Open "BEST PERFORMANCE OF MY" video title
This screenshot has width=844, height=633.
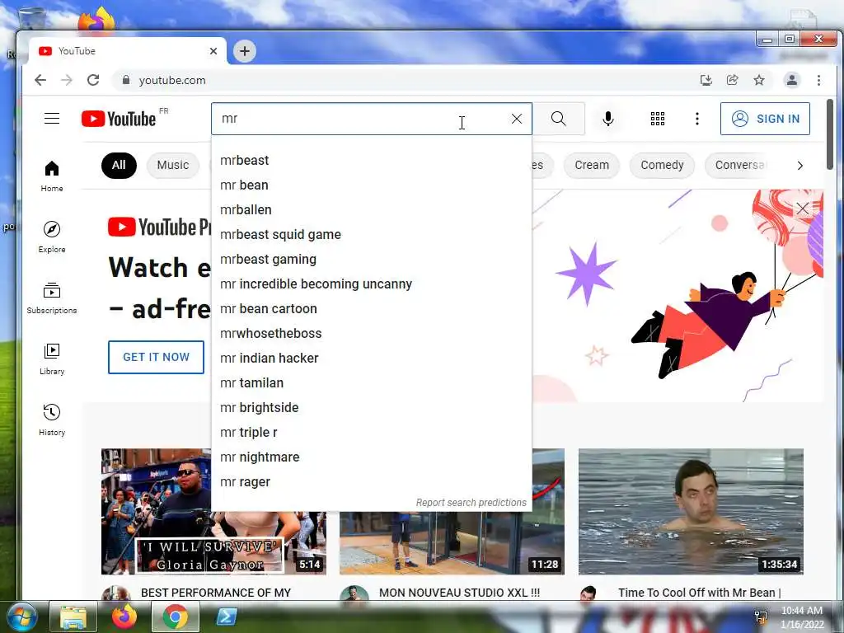point(216,593)
